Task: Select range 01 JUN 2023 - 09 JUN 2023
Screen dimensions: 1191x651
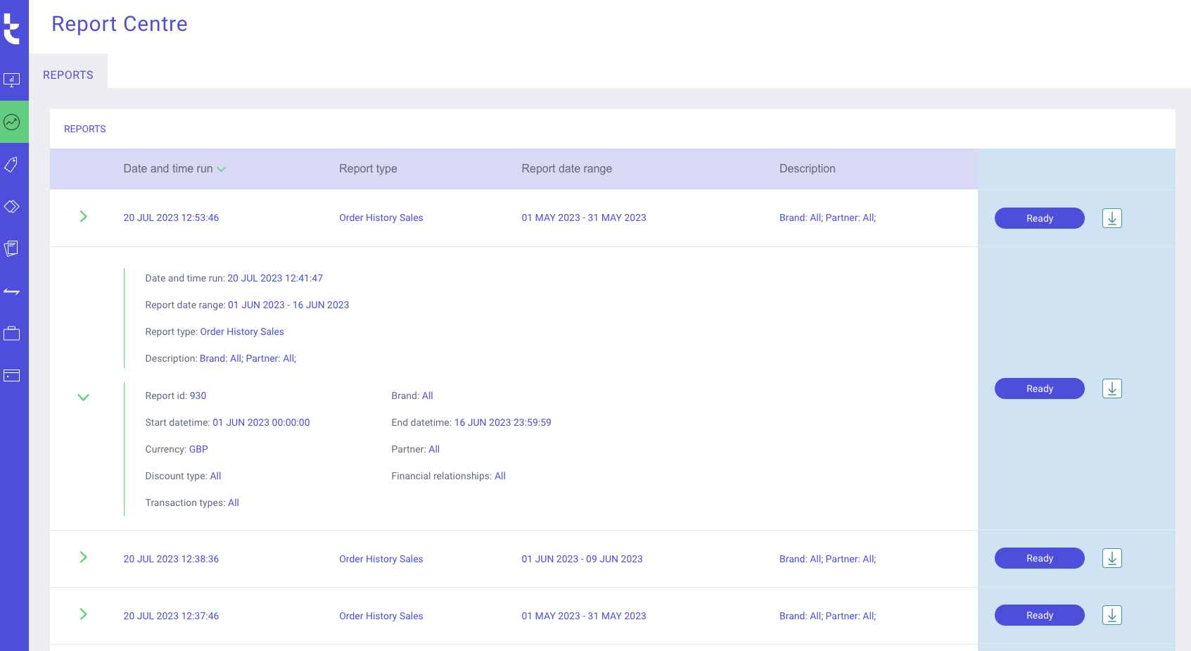Action: (x=582, y=559)
